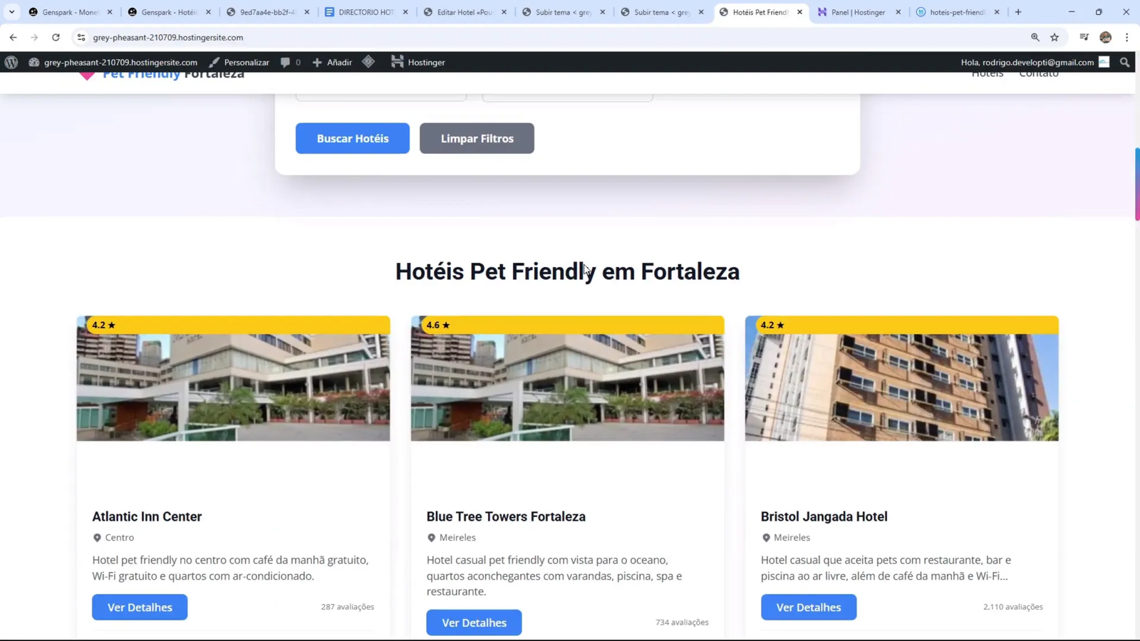This screenshot has height=641, width=1140.
Task: Reload the current page
Action: [56, 37]
